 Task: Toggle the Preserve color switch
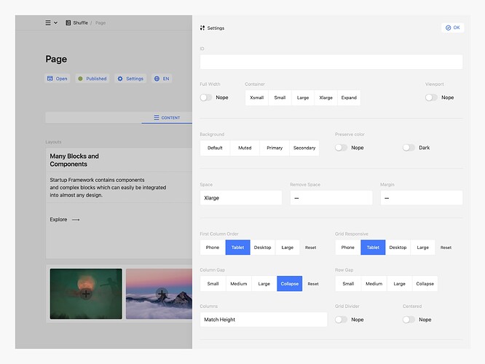(x=341, y=148)
